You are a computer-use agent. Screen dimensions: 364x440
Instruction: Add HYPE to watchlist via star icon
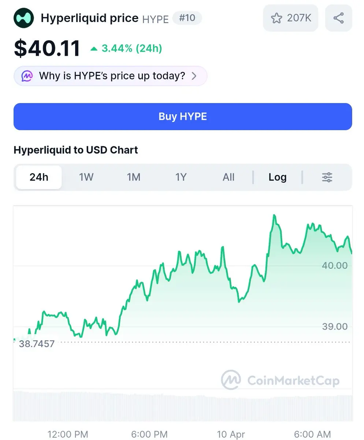point(276,18)
